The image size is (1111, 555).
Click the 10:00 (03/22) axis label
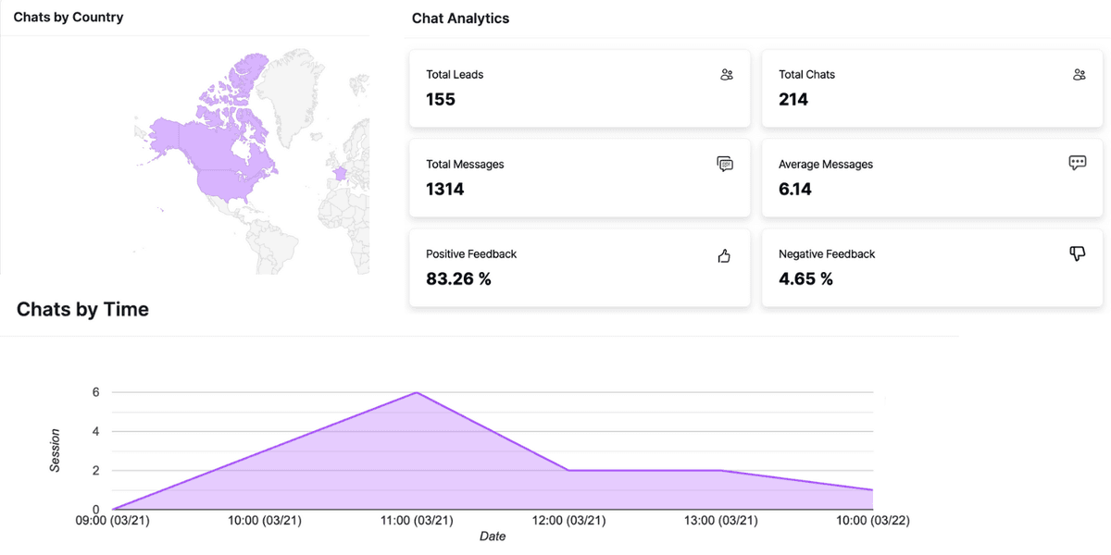coord(871,520)
